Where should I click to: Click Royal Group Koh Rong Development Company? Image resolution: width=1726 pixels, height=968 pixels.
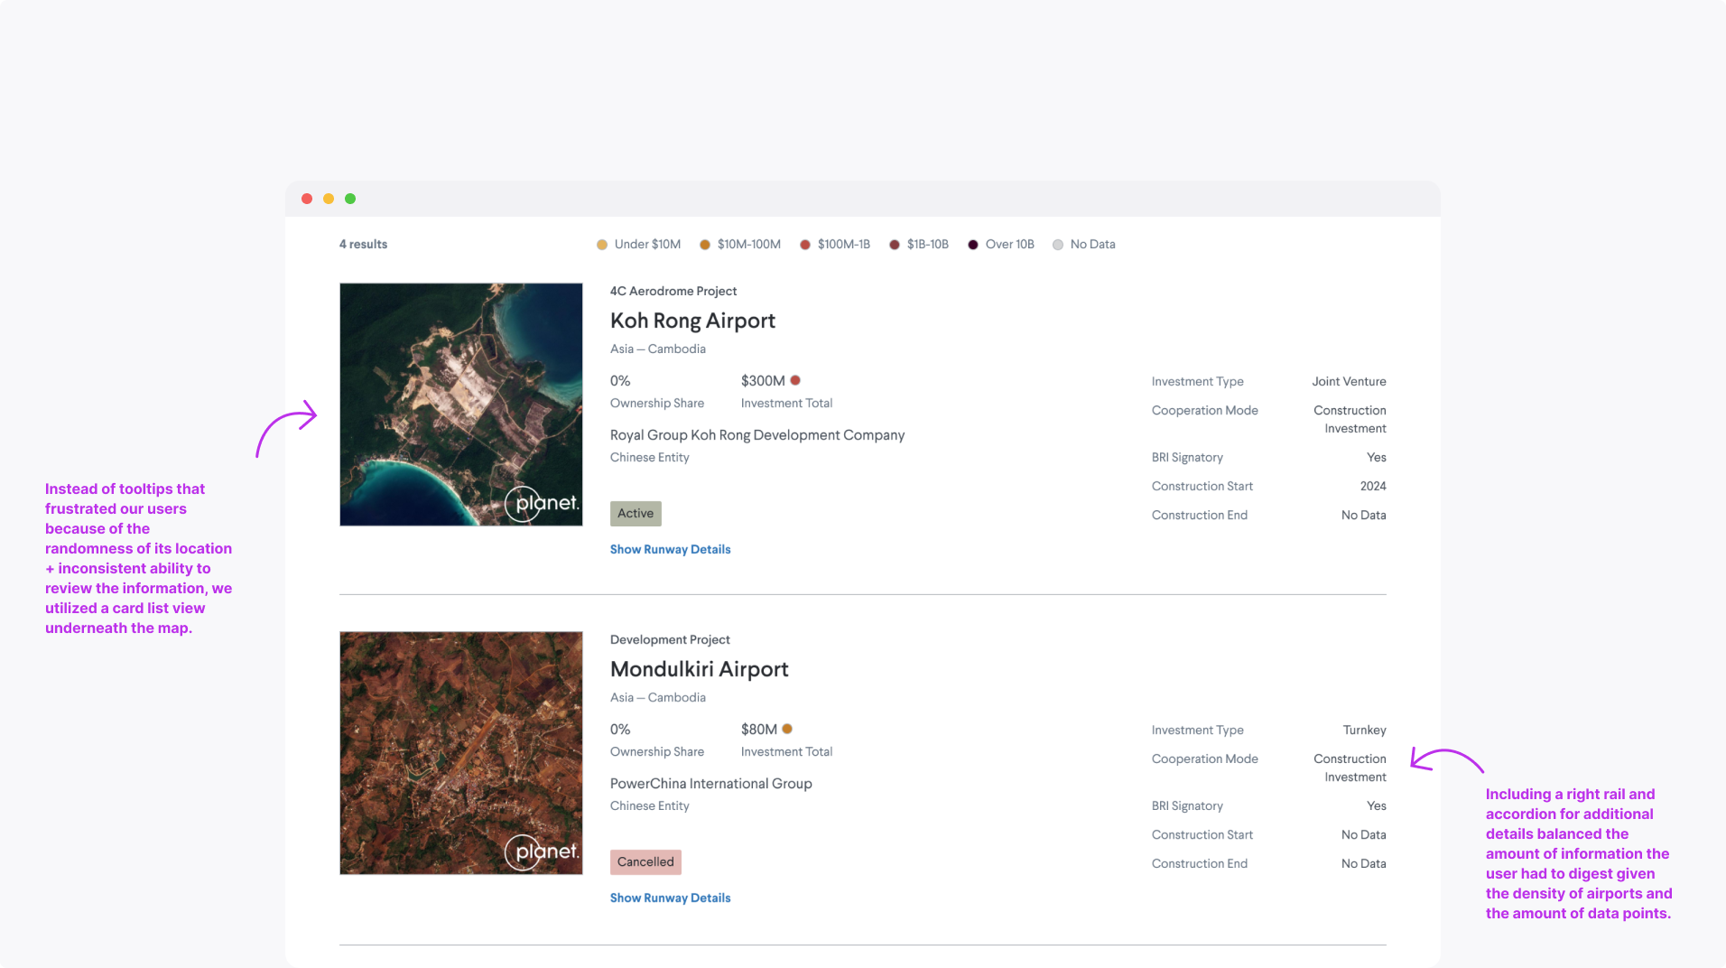click(x=757, y=435)
